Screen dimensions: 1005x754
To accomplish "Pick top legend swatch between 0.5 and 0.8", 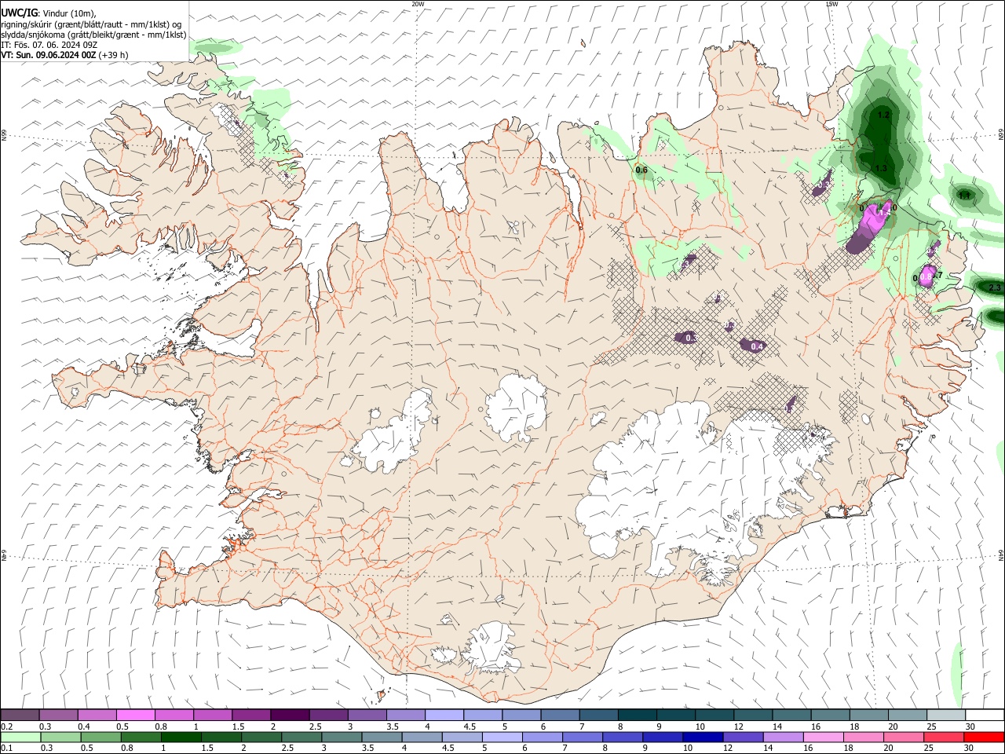I will pos(135,715).
